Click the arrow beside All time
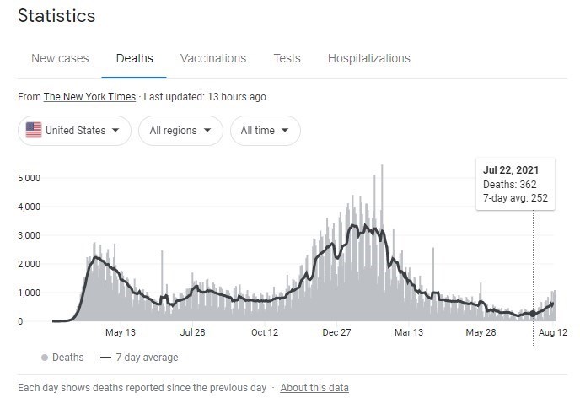580x398 pixels. click(x=285, y=130)
